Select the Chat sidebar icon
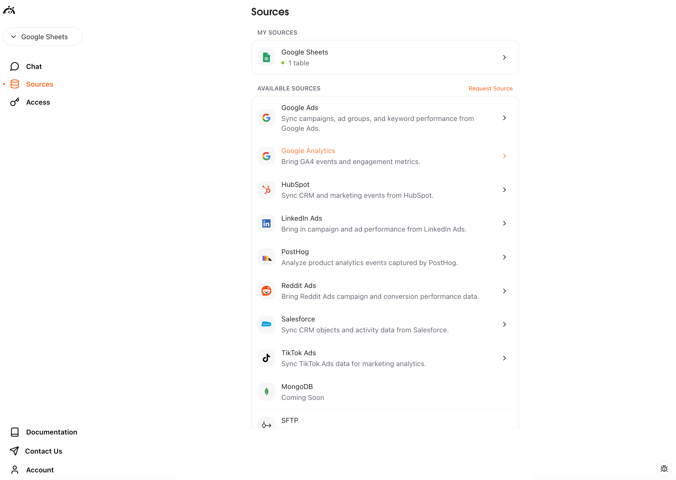 coord(14,66)
